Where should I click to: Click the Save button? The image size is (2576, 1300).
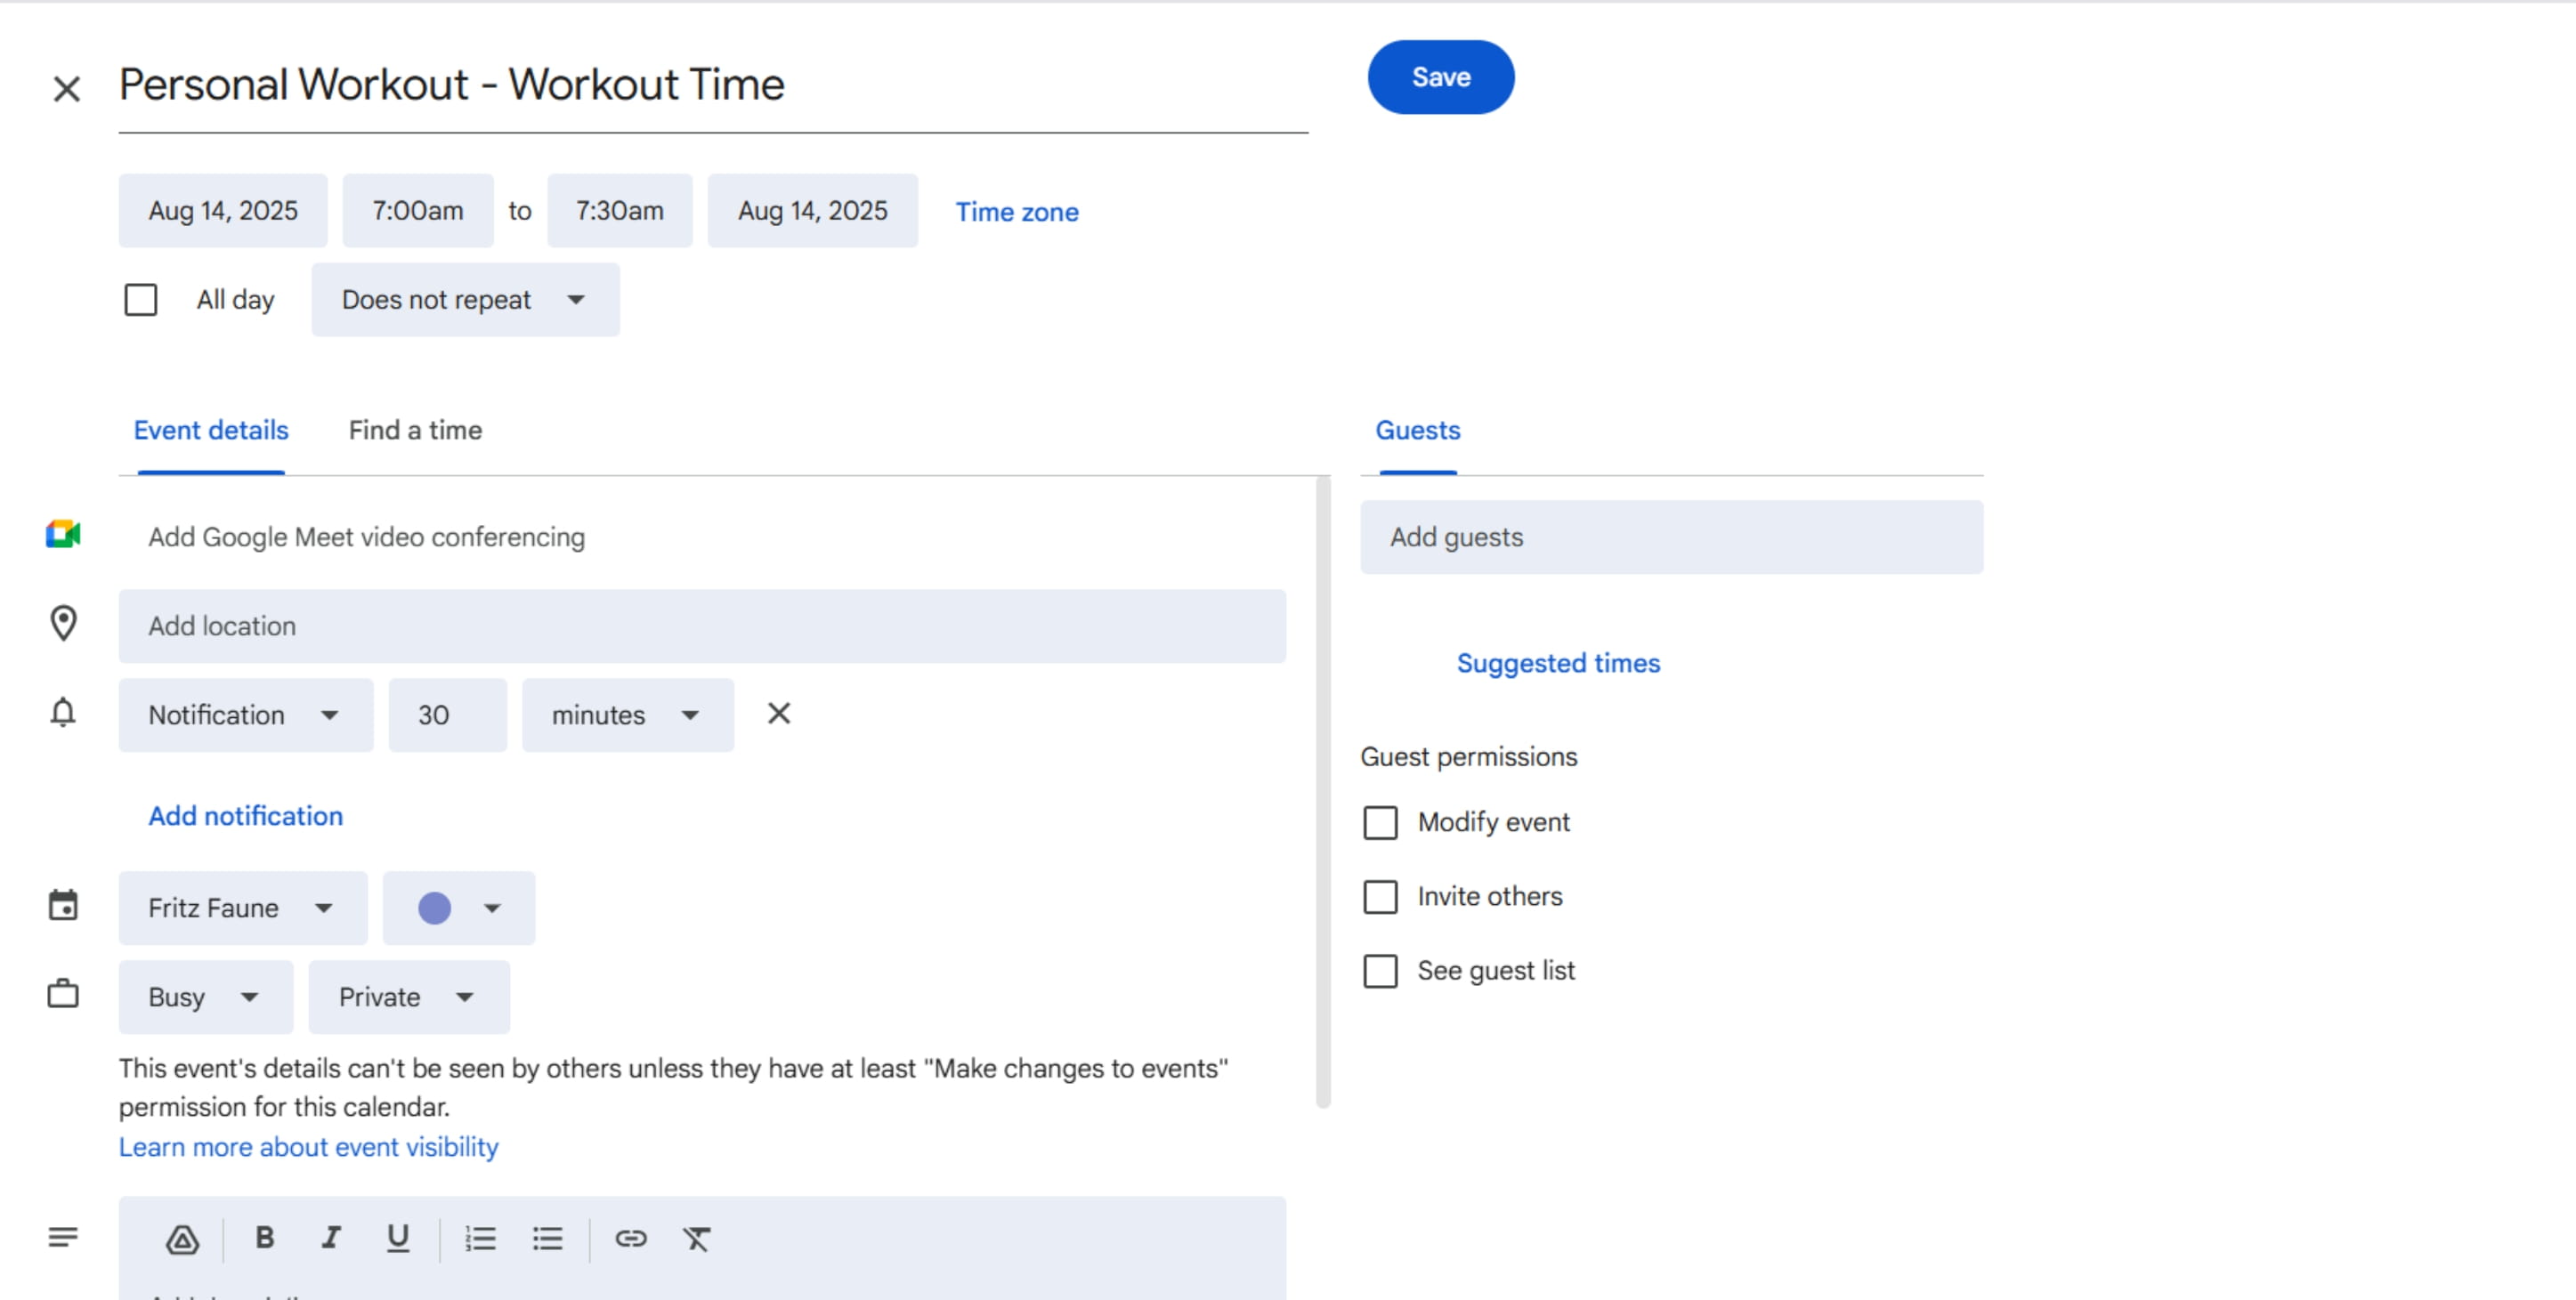1440,77
